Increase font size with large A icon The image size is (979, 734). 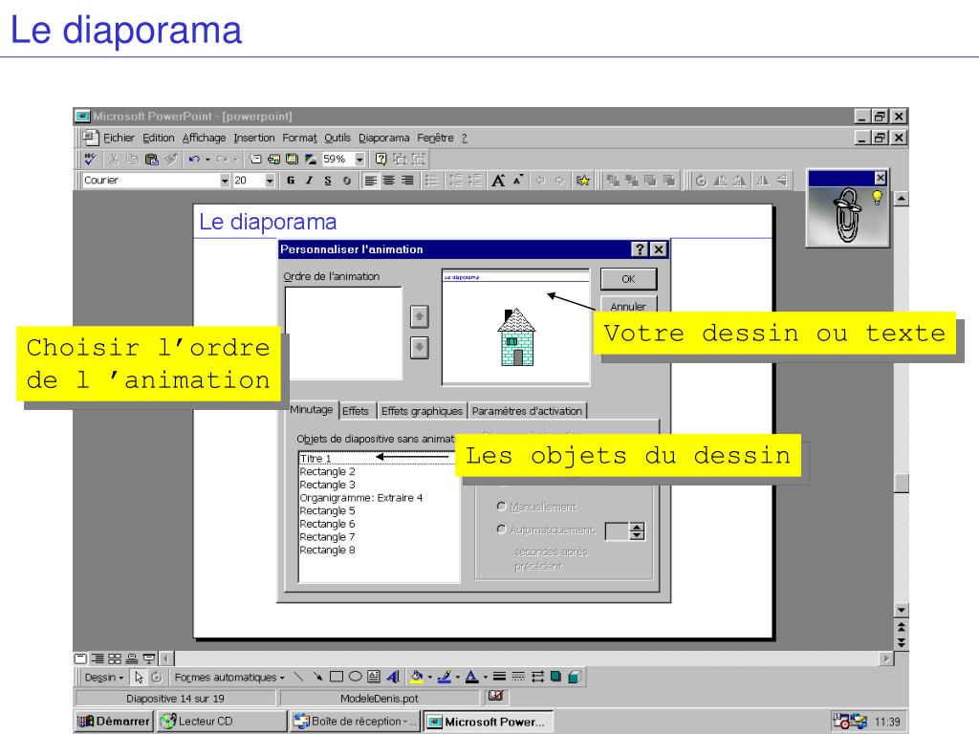click(497, 181)
